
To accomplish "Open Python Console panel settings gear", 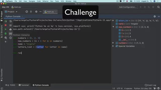I will click(x=155, y=16).
